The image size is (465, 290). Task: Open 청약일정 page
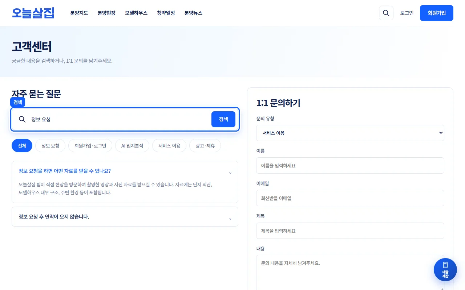click(166, 13)
